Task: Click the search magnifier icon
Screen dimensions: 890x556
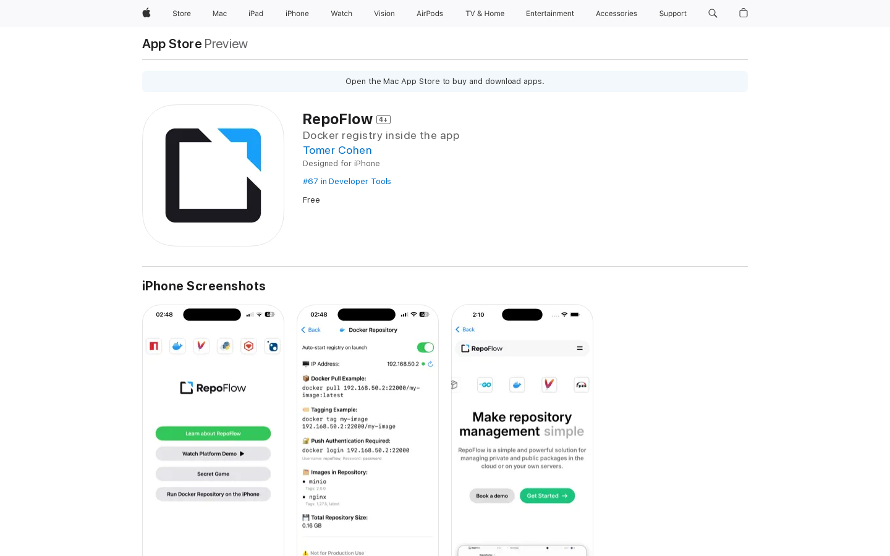Action: click(x=713, y=13)
